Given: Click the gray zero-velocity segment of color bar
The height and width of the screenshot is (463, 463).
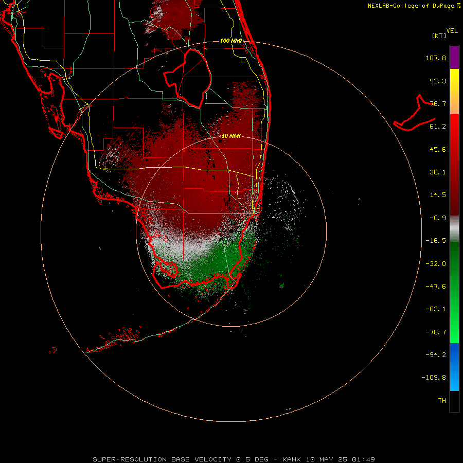Looking at the screenshot, I should coord(454,229).
